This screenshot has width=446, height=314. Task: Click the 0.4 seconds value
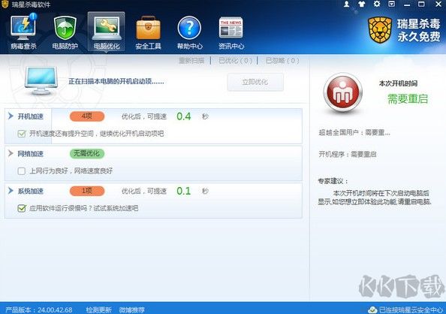coord(184,116)
